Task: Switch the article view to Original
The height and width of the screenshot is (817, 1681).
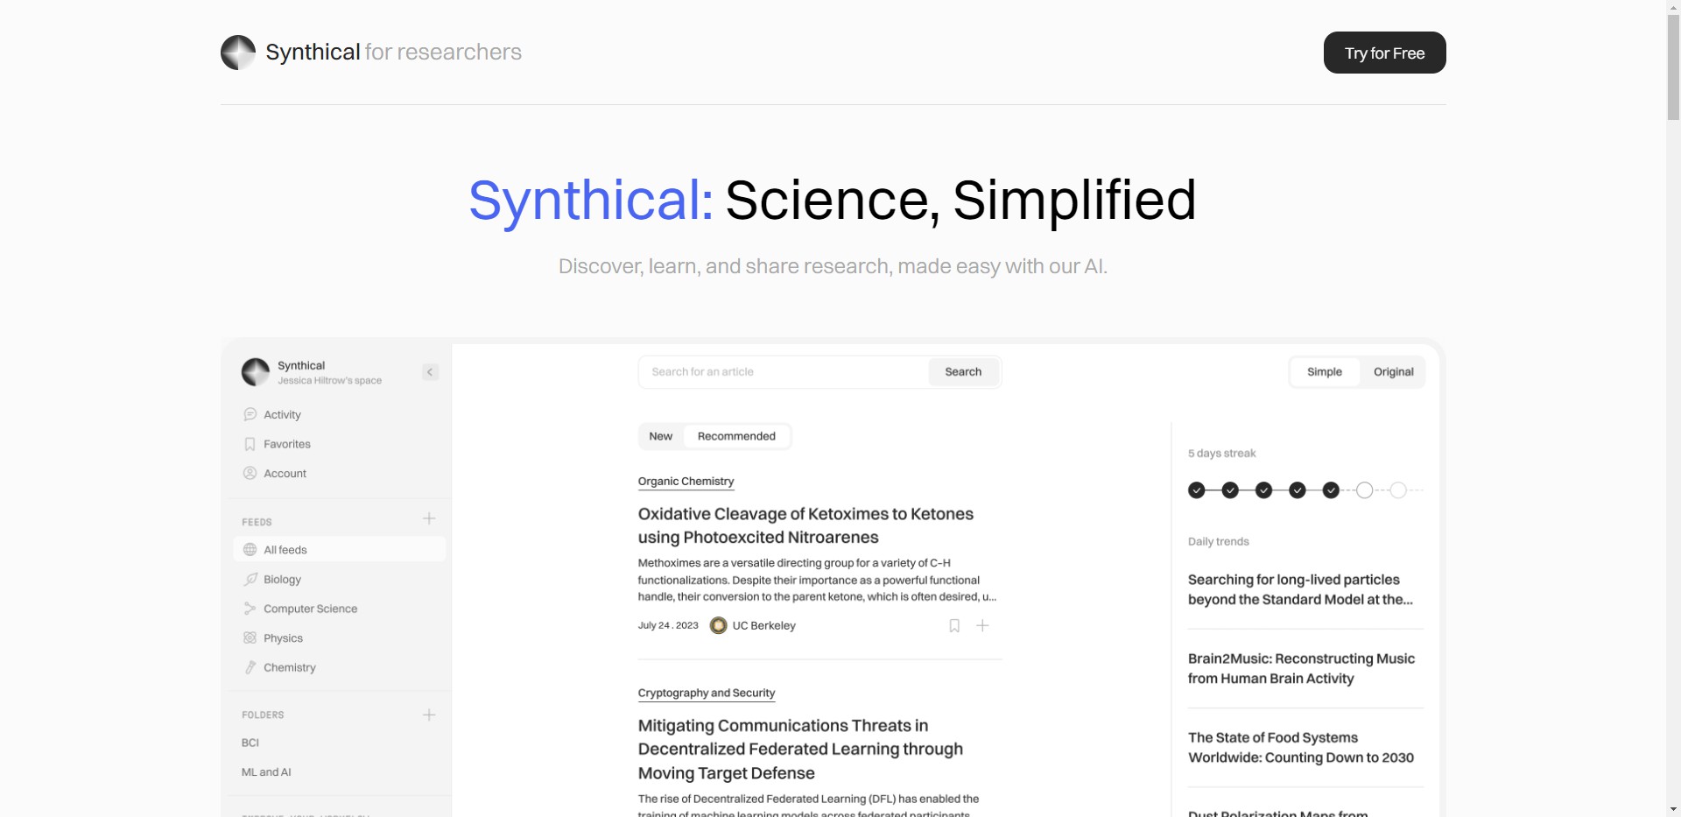Action: coord(1392,371)
